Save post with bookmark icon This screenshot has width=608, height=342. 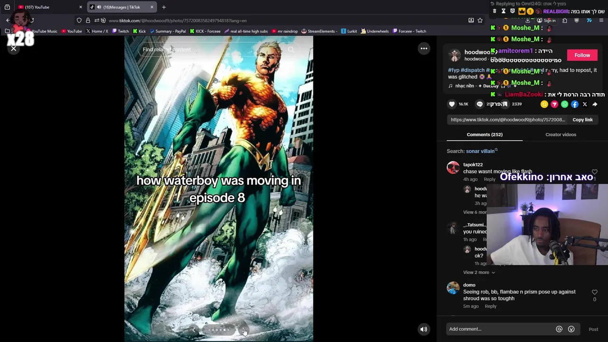point(505,104)
